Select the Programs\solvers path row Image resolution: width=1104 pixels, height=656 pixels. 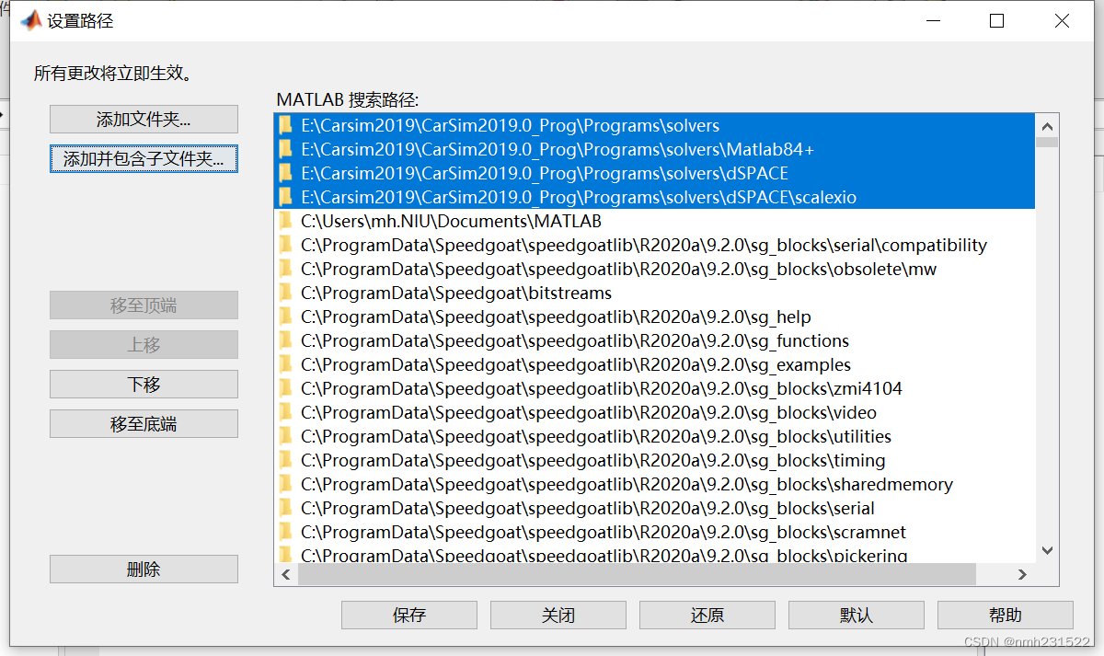click(x=655, y=125)
